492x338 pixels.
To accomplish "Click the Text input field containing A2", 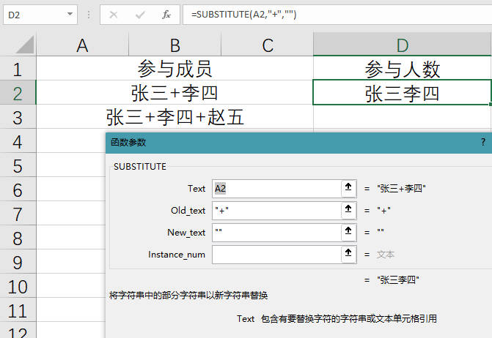I will (275, 188).
